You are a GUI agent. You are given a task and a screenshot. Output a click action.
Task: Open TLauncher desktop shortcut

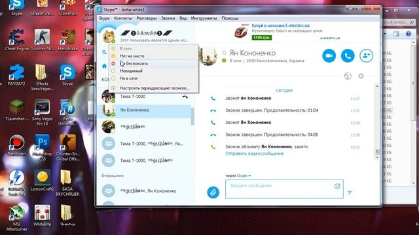(16, 110)
